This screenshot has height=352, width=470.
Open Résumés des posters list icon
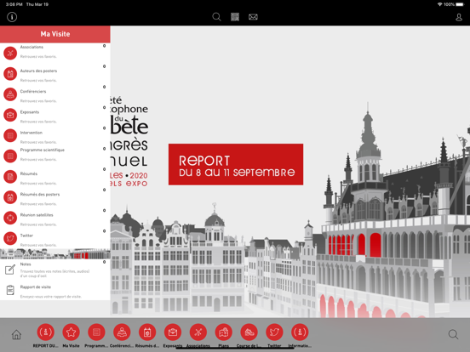(x=10, y=197)
